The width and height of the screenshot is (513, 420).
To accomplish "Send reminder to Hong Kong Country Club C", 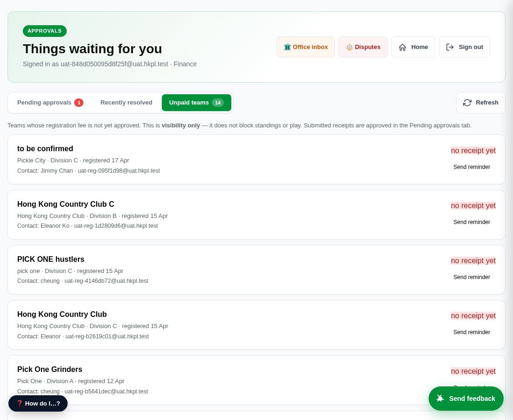I will click(471, 222).
